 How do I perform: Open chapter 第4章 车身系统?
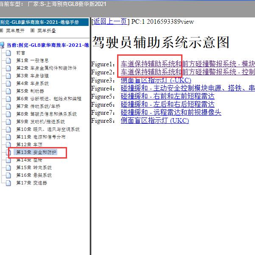(32, 83)
